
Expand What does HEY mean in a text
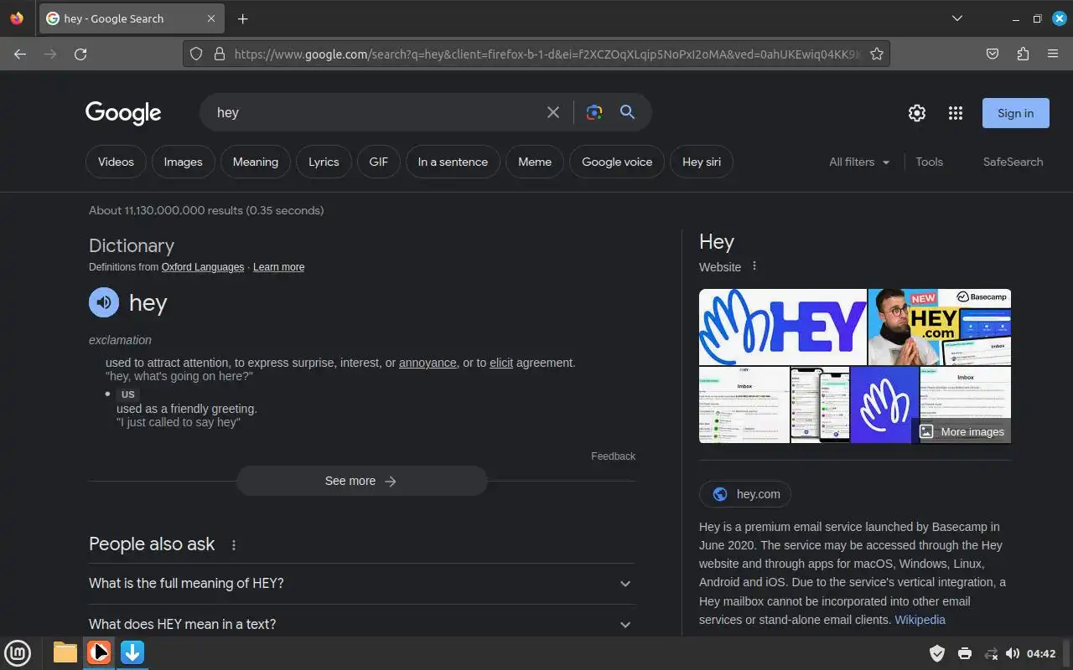coord(362,624)
